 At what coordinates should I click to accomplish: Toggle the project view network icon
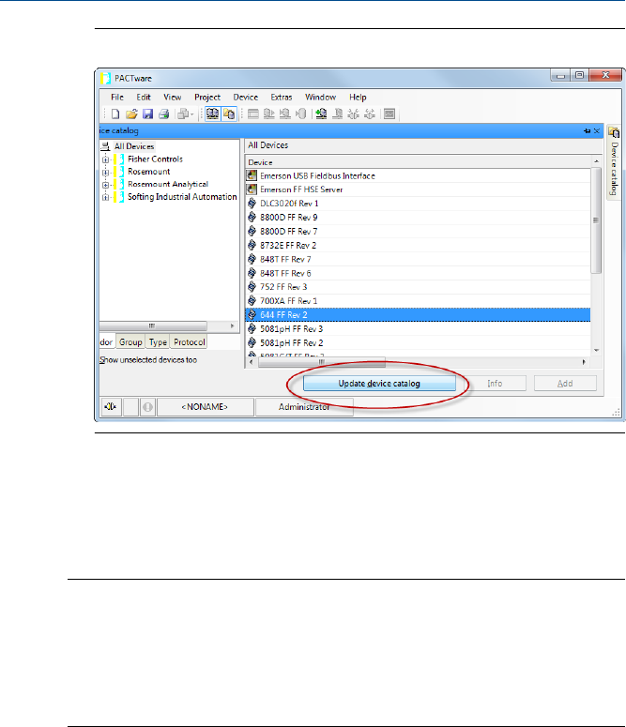[x=212, y=114]
